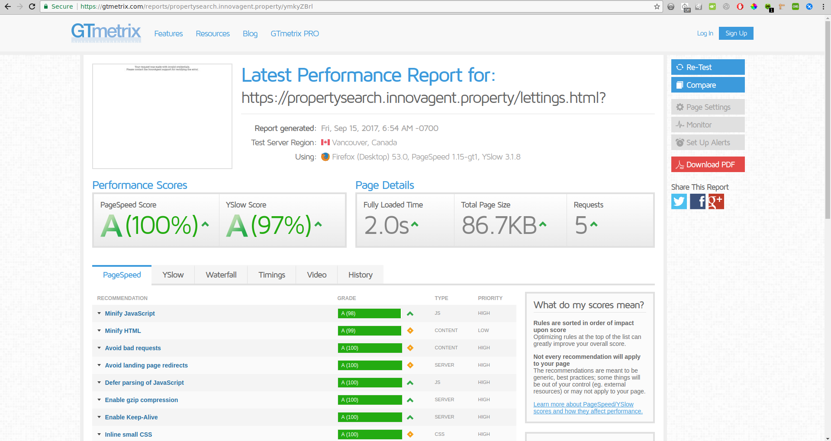
Task: Click the wooden signpost extension icon
Action: (782, 6)
